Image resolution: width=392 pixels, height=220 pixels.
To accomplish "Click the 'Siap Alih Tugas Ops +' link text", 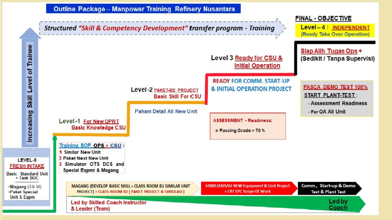I will tap(331, 51).
